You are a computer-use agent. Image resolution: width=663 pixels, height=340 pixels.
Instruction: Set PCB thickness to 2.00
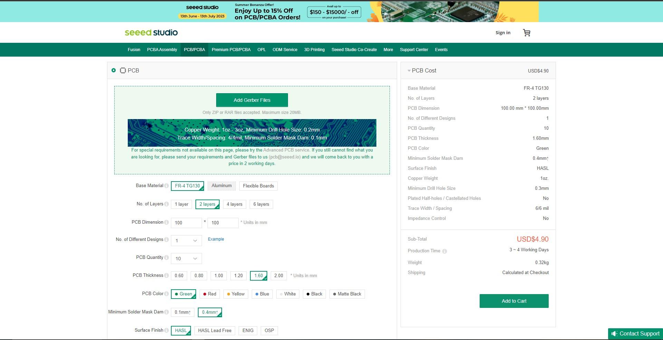click(279, 275)
